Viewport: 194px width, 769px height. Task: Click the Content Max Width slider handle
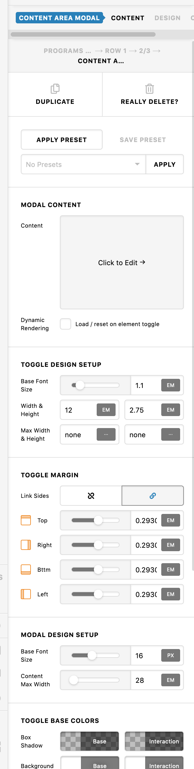74,680
